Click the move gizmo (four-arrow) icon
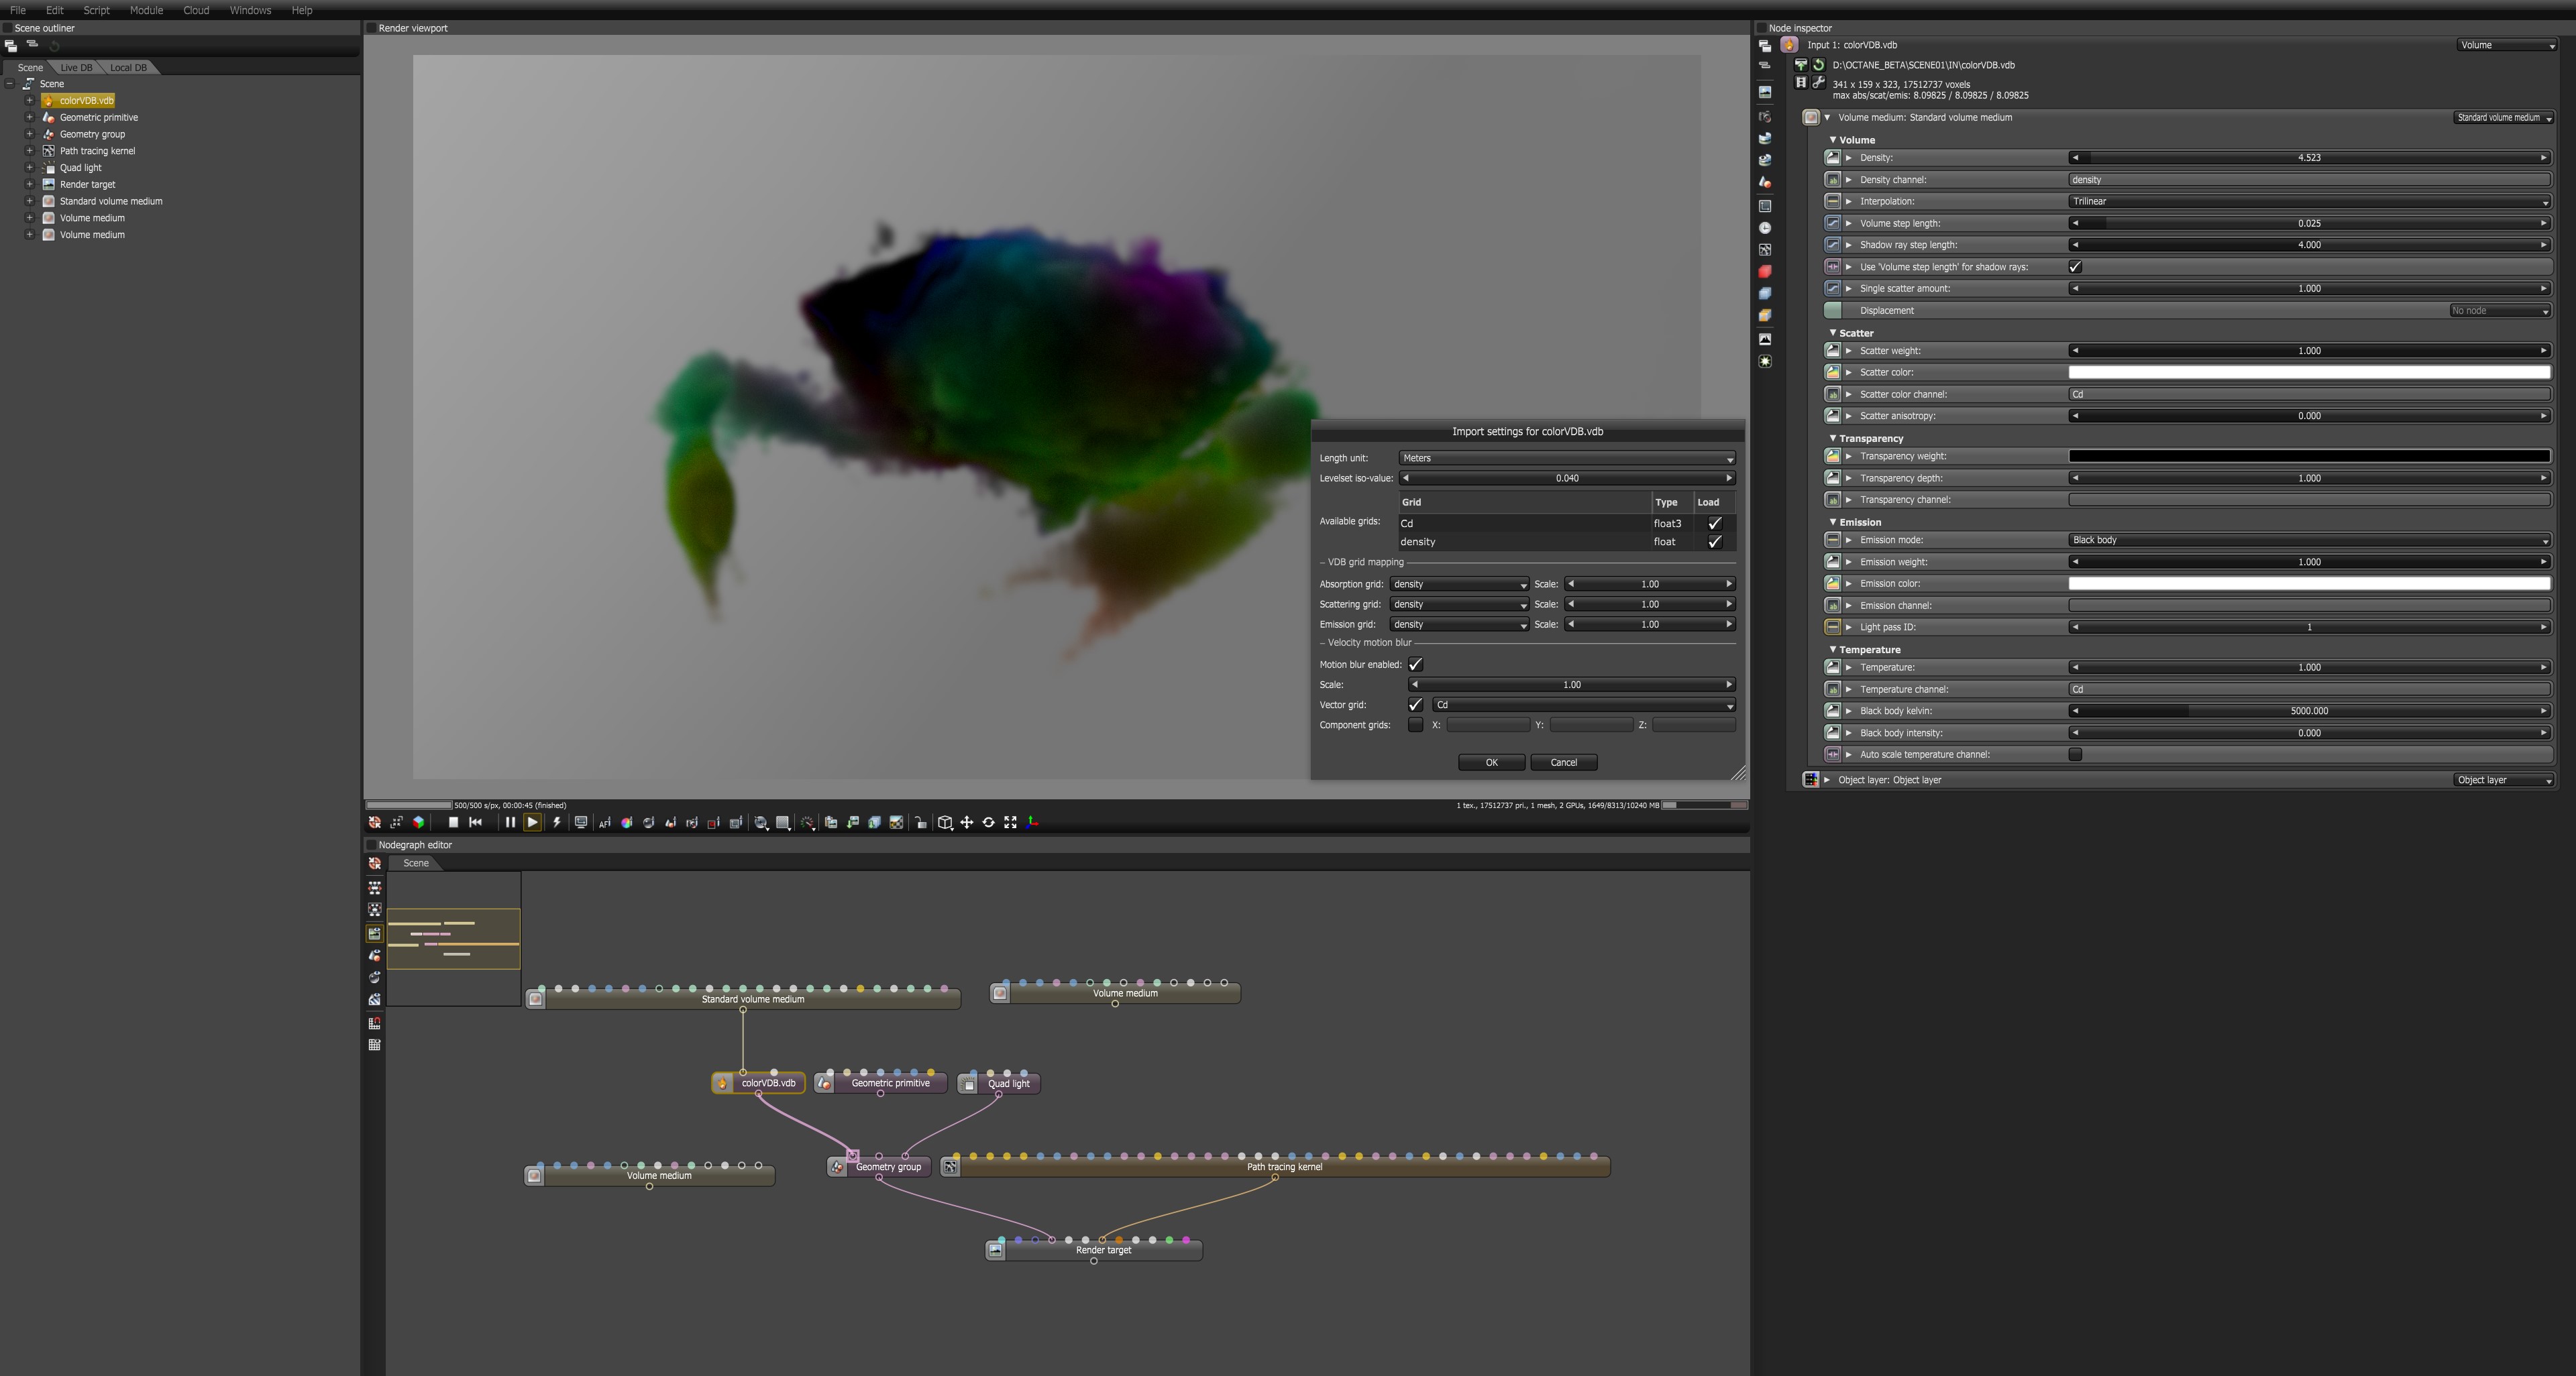 pyautogui.click(x=967, y=822)
